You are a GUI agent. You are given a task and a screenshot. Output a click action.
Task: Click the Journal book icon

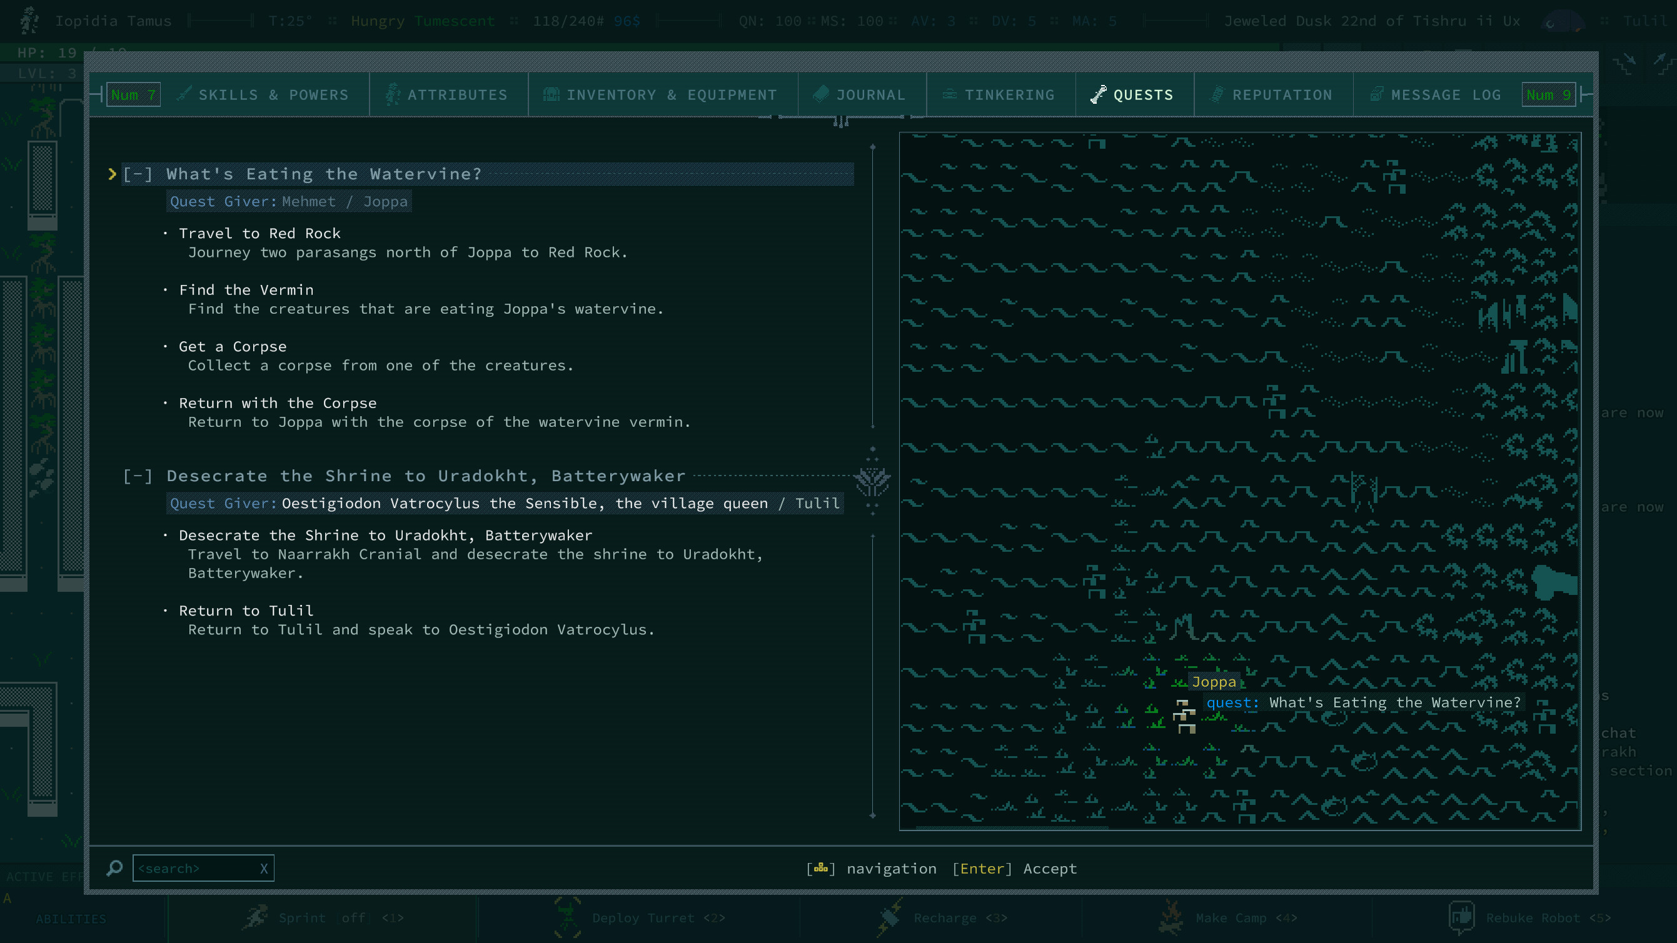(822, 94)
